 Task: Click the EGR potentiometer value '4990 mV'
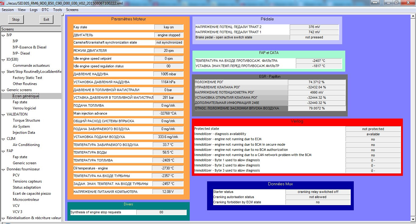317,93
